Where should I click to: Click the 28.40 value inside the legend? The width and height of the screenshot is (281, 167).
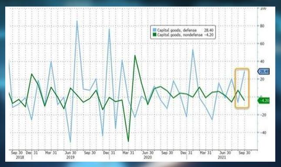coord(209,30)
